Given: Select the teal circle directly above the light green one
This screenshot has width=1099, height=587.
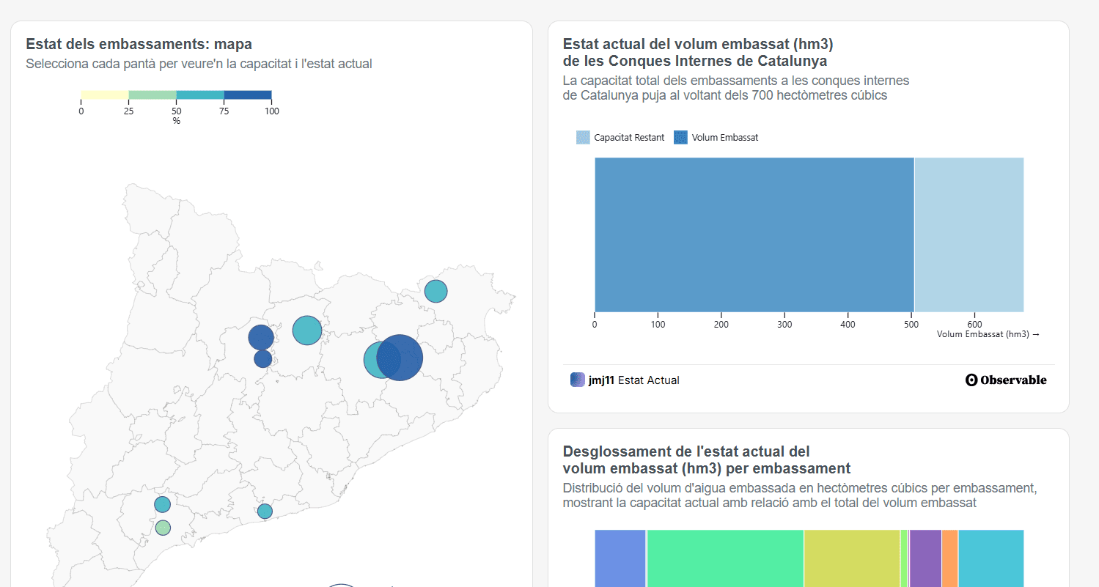Looking at the screenshot, I should (162, 504).
